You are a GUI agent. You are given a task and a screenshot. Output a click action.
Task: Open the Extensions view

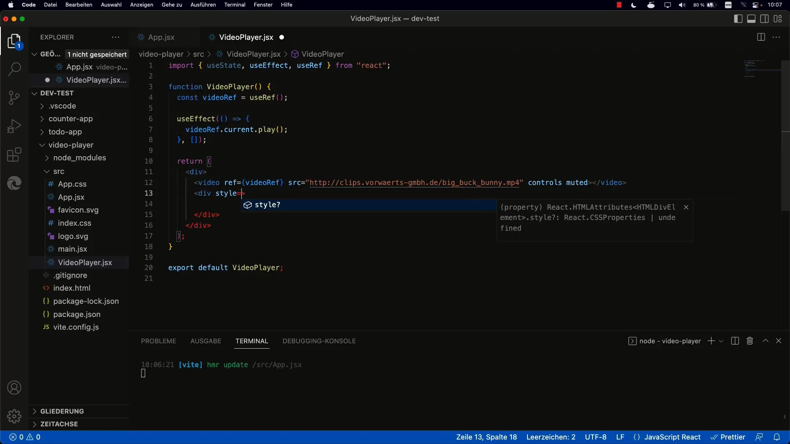pyautogui.click(x=14, y=155)
